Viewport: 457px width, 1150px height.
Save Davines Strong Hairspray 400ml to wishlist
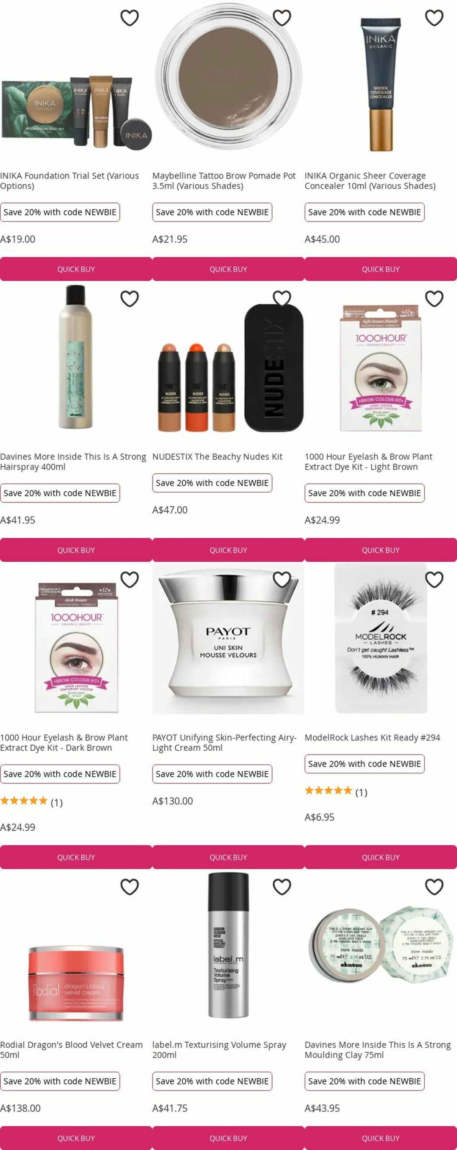click(x=129, y=299)
